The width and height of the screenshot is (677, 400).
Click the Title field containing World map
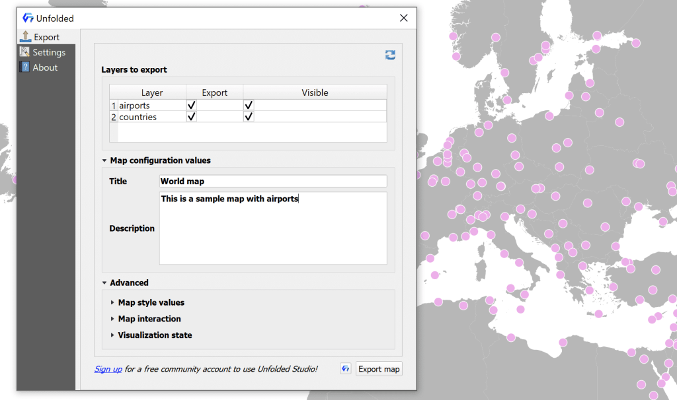pos(273,181)
